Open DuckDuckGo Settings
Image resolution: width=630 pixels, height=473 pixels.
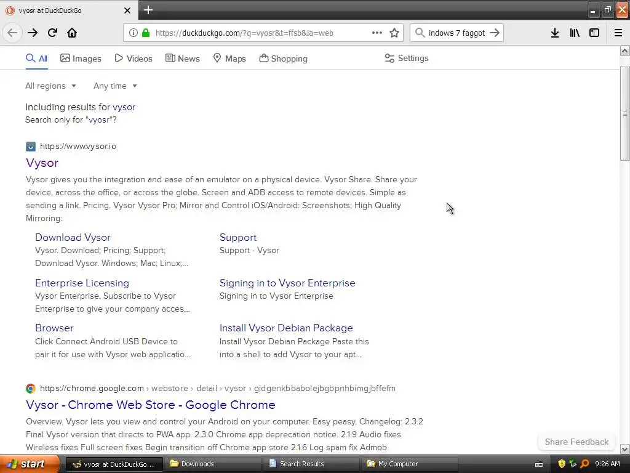[x=407, y=59]
